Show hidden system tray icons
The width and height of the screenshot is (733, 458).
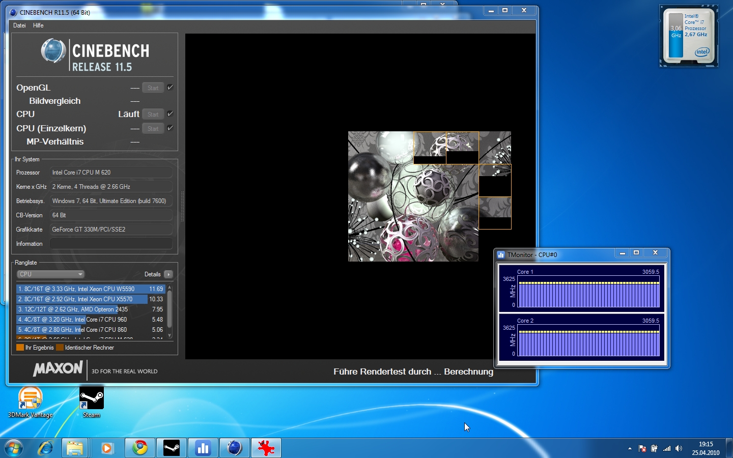click(630, 448)
